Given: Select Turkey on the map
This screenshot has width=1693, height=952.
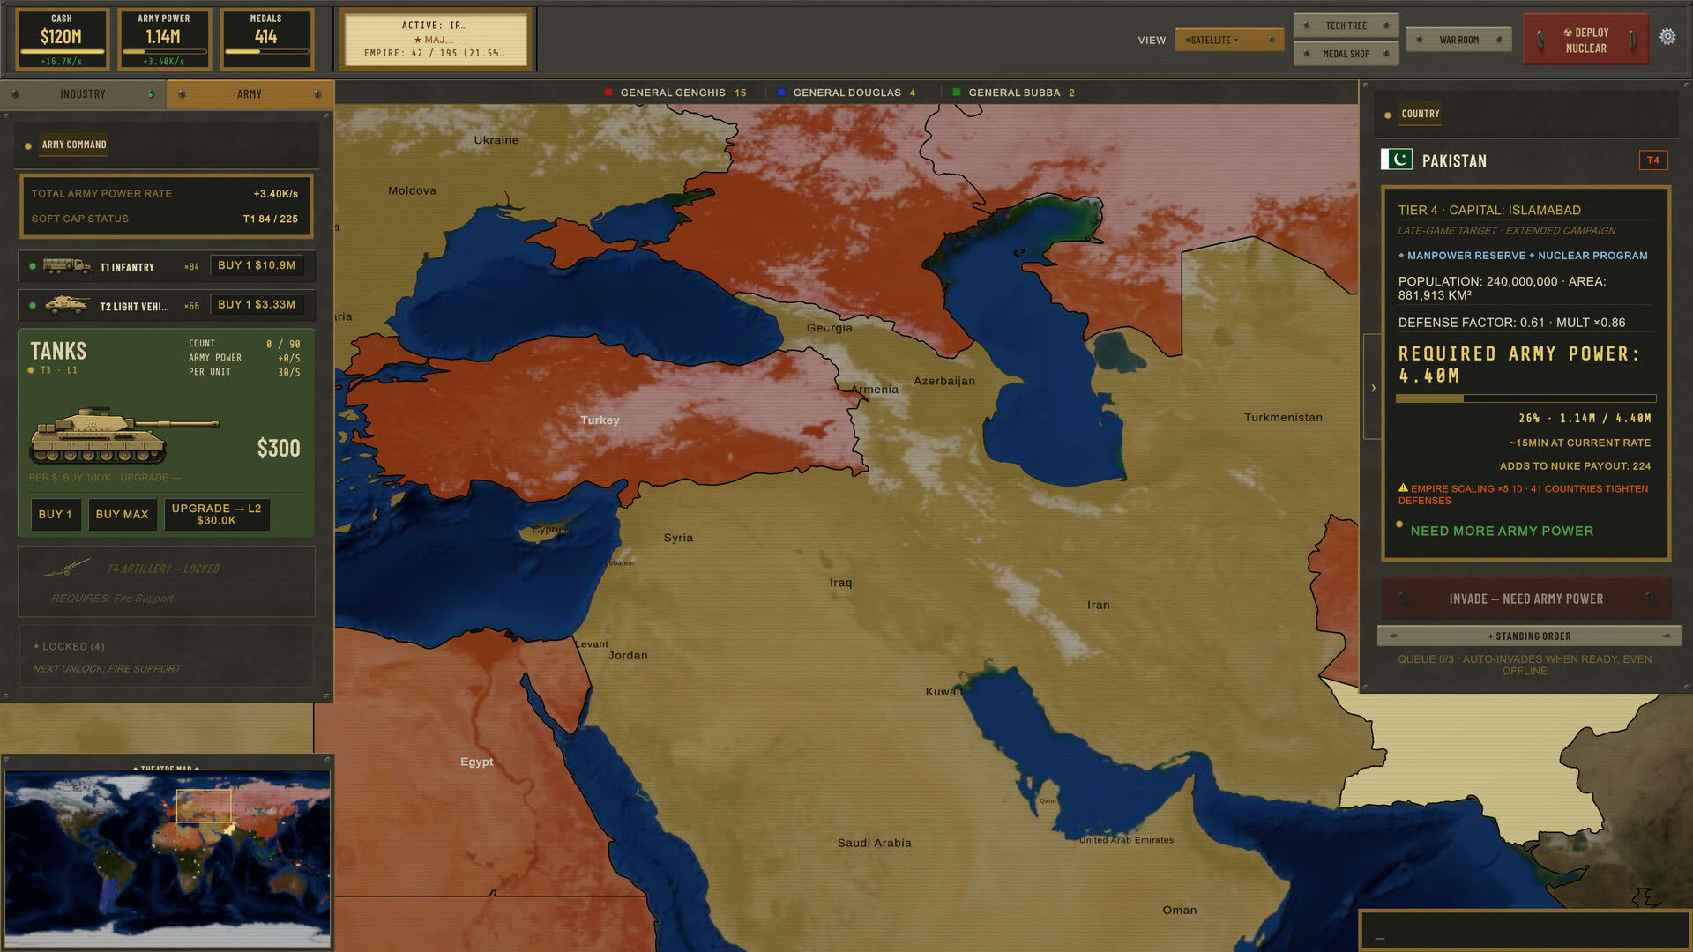Looking at the screenshot, I should point(600,420).
